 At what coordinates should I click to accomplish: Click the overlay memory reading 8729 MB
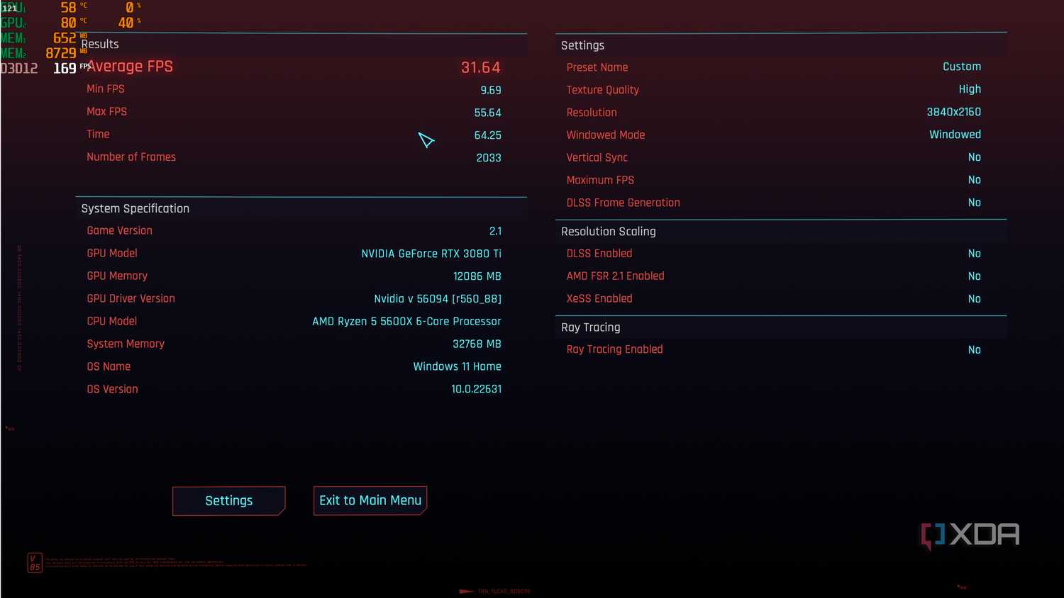click(61, 53)
